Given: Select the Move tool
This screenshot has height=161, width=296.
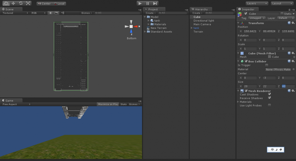Looking at the screenshot, I should tap(13, 3).
